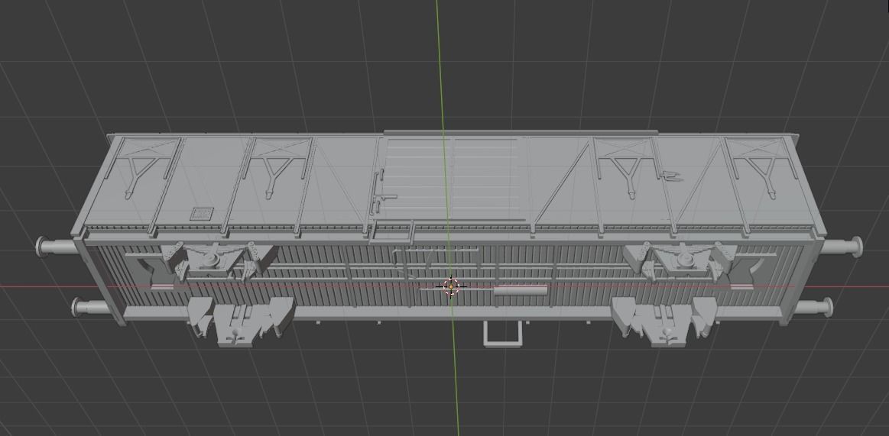Select the front left axle box assembly
The image size is (889, 436).
240,321
